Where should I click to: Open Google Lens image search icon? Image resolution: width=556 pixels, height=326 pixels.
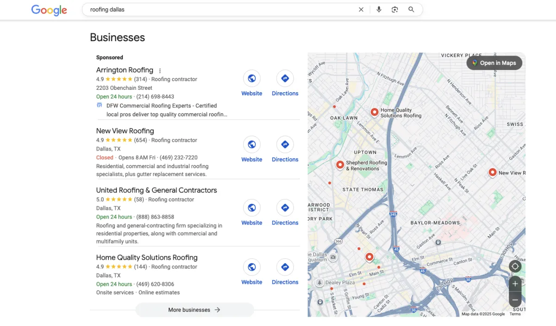click(395, 9)
